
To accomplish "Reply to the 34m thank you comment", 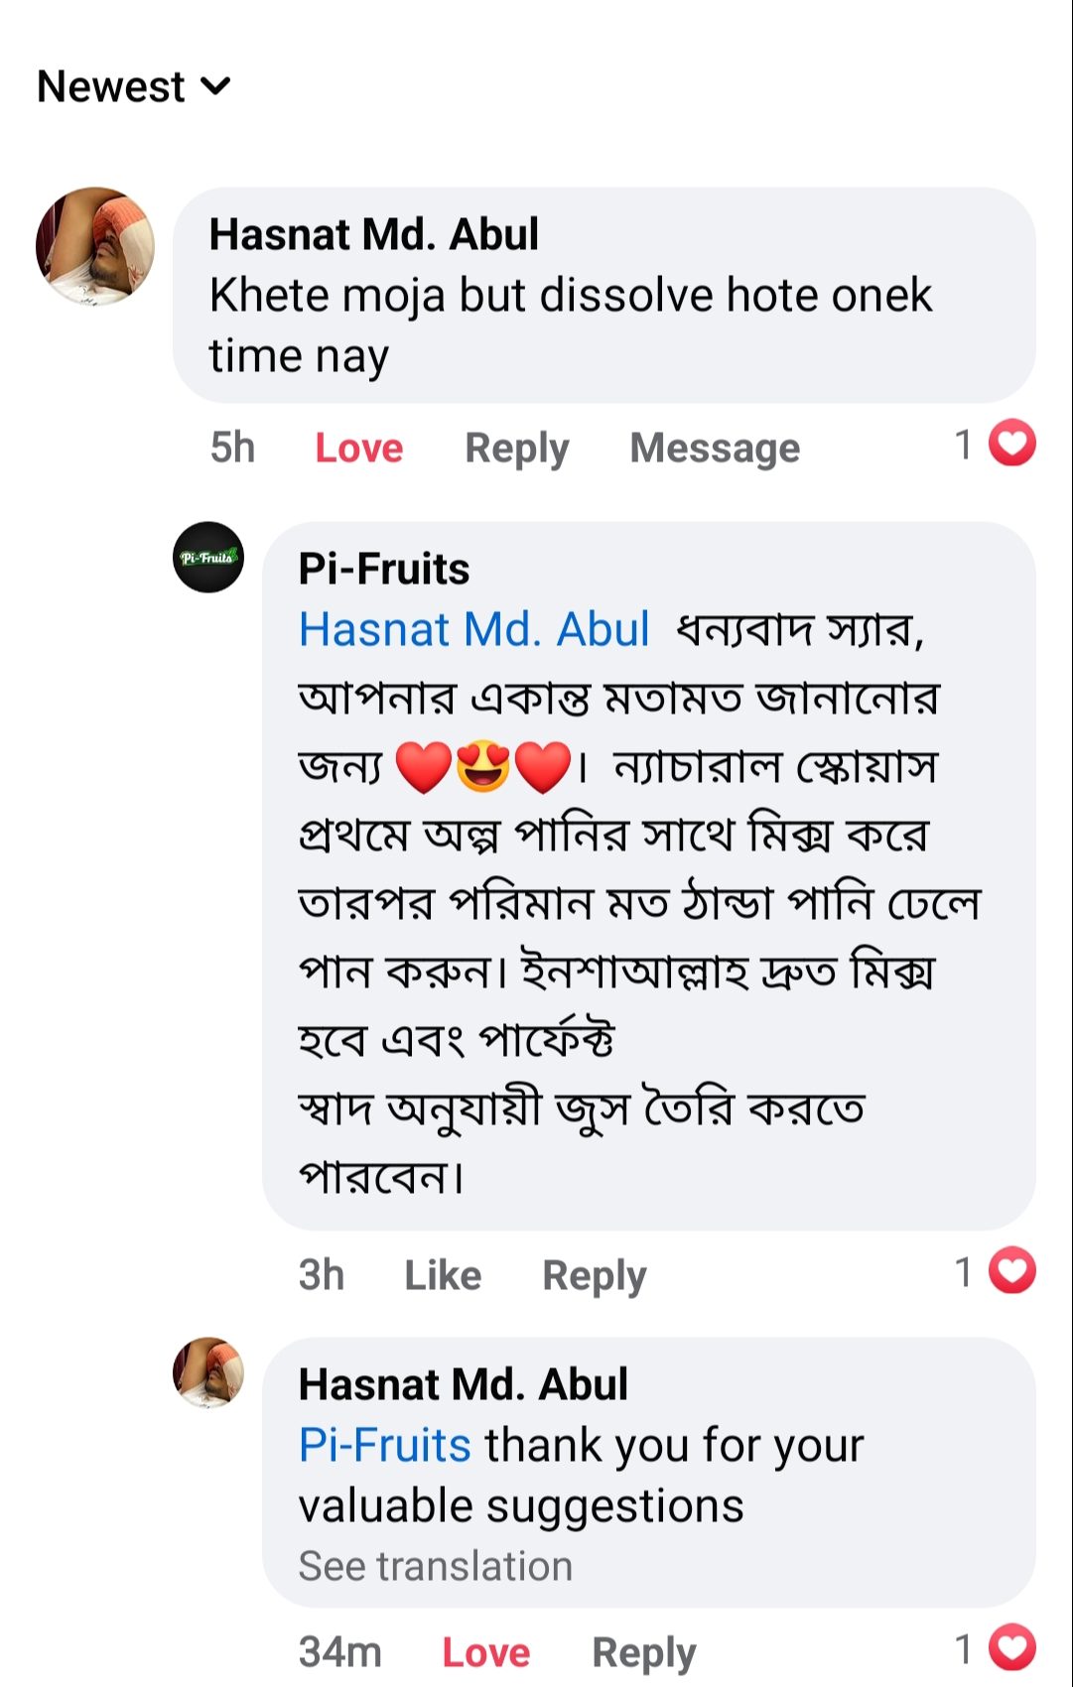I will coord(643,1652).
